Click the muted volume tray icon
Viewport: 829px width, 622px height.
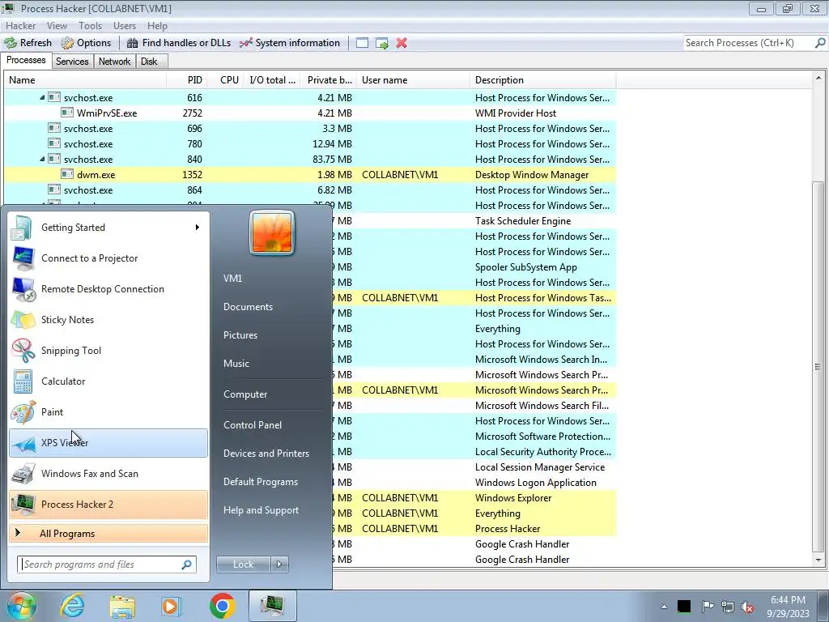click(x=747, y=607)
